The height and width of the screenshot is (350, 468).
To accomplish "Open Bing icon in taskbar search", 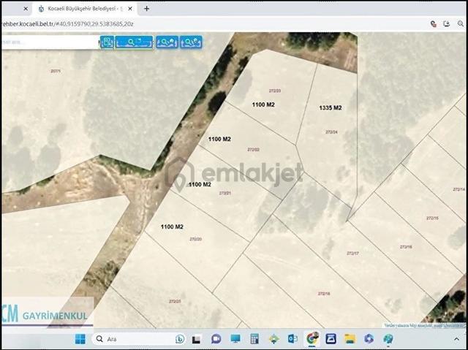I will point(180,339).
